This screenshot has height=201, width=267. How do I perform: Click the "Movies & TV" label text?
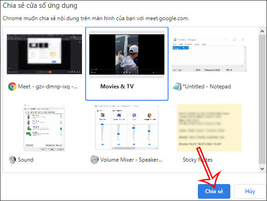click(117, 87)
